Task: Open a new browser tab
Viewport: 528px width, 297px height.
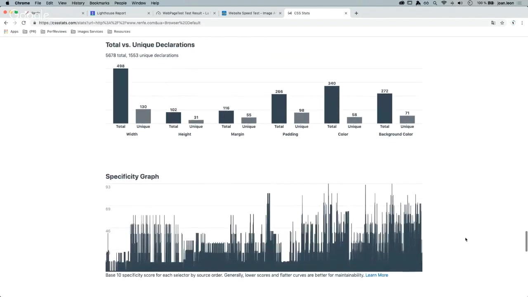Action: 356,13
